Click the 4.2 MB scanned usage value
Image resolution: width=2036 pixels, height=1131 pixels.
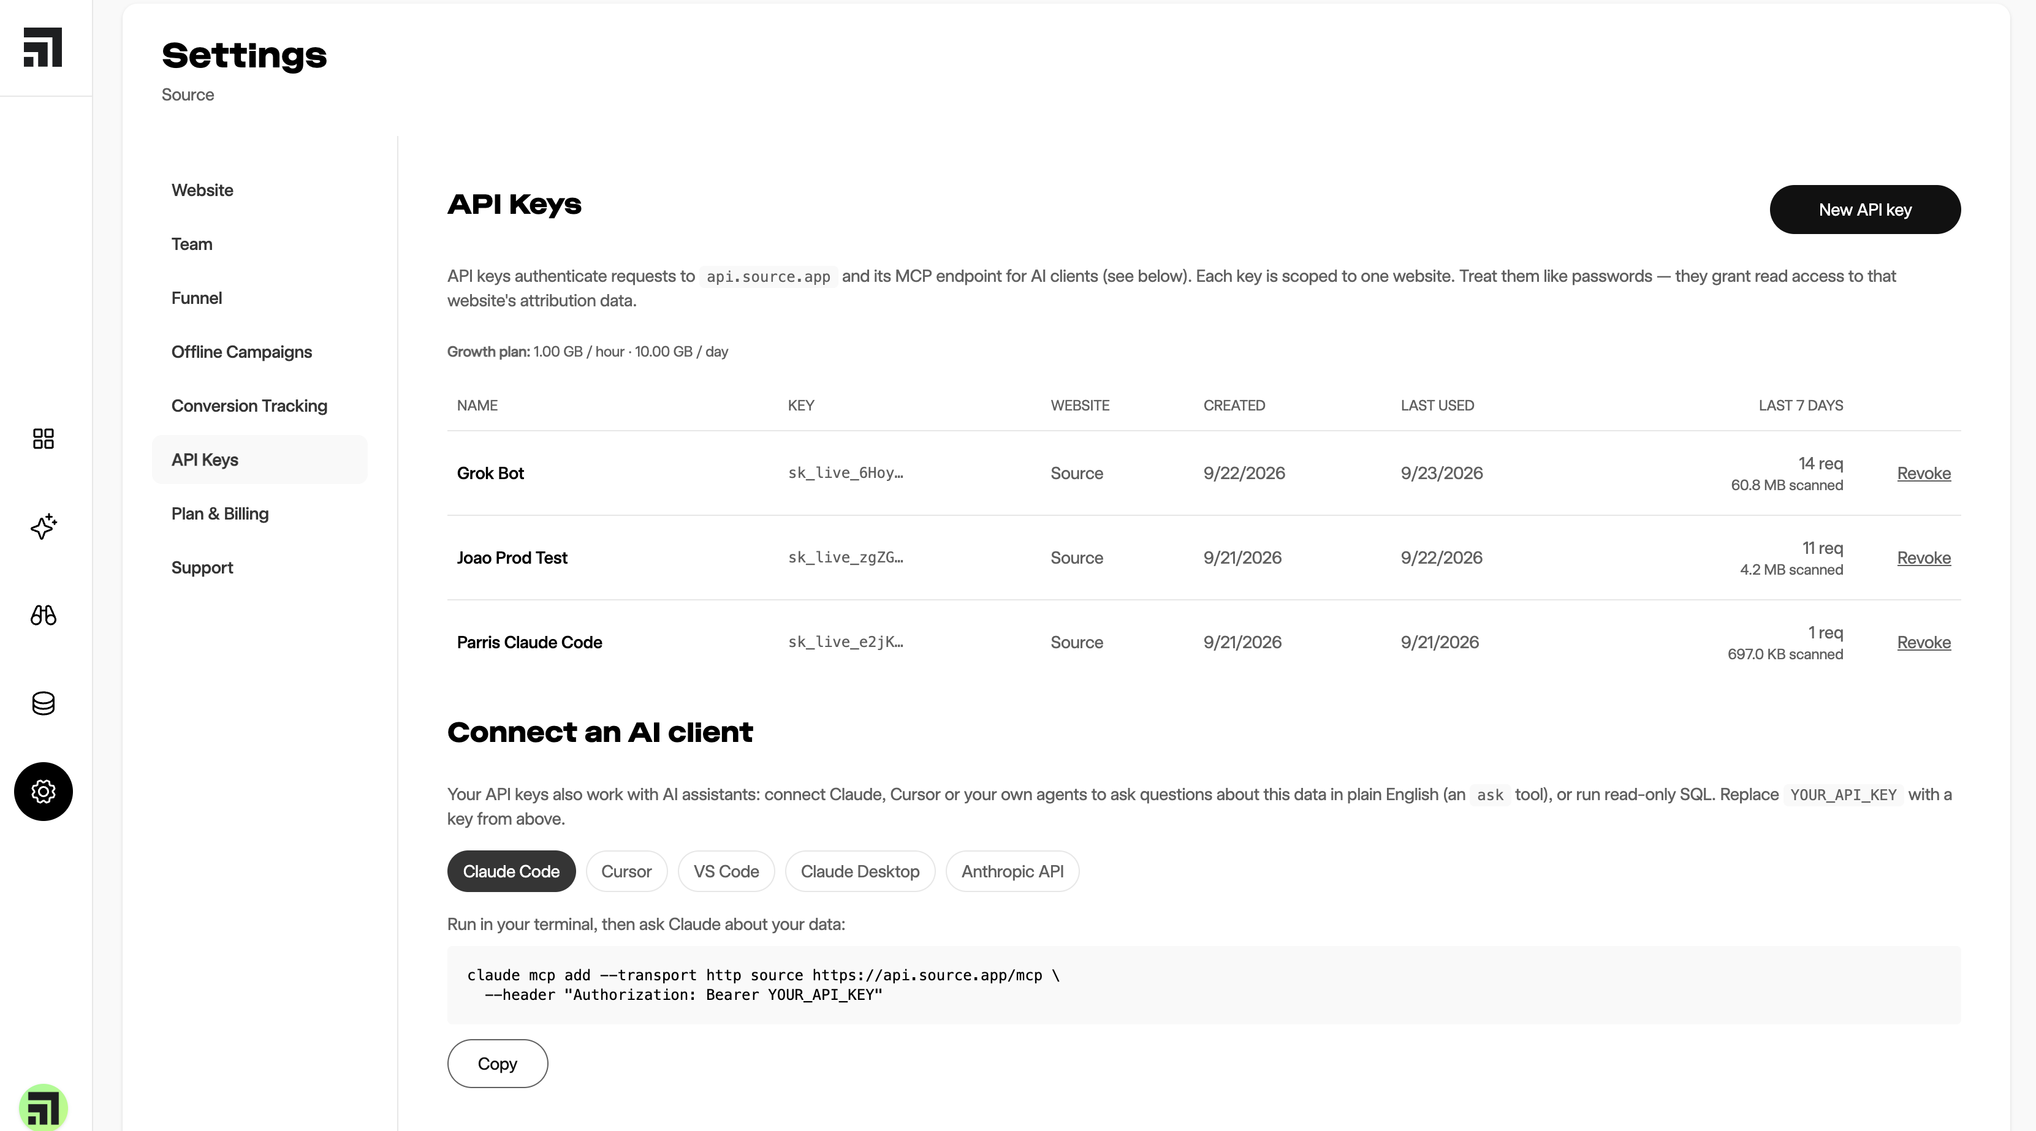(x=1791, y=570)
